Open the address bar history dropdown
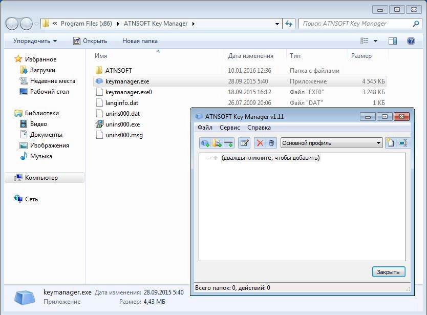 [x=277, y=24]
